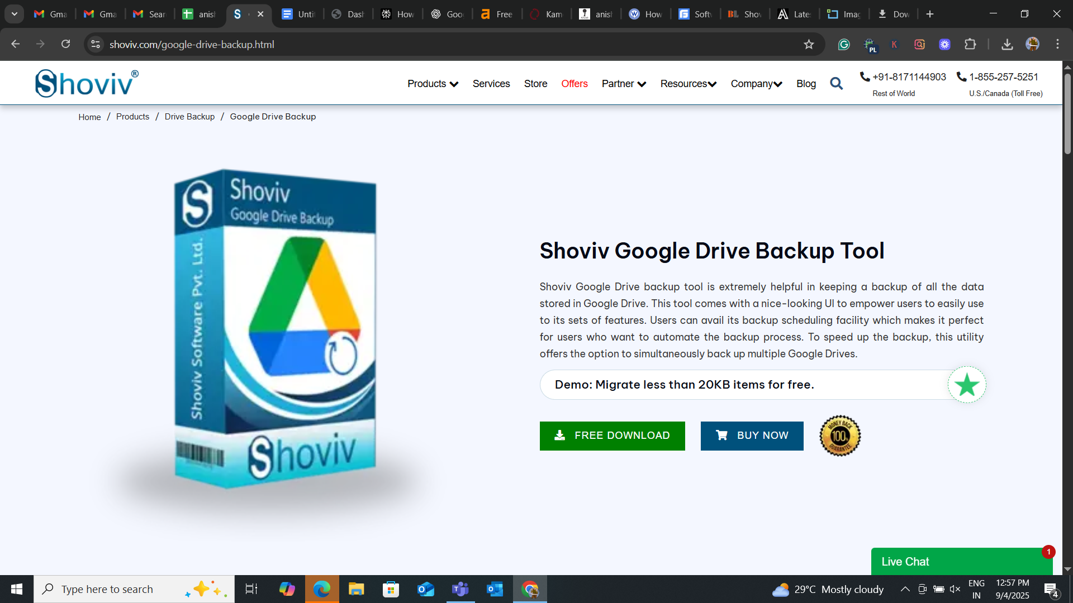Click the Shoviv logo in the header
This screenshot has height=603, width=1073.
point(87,83)
